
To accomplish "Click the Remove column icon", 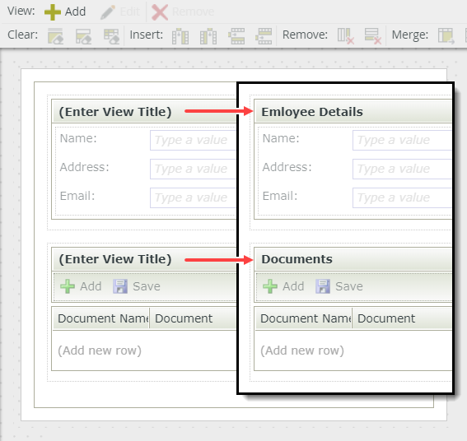I will click(346, 36).
